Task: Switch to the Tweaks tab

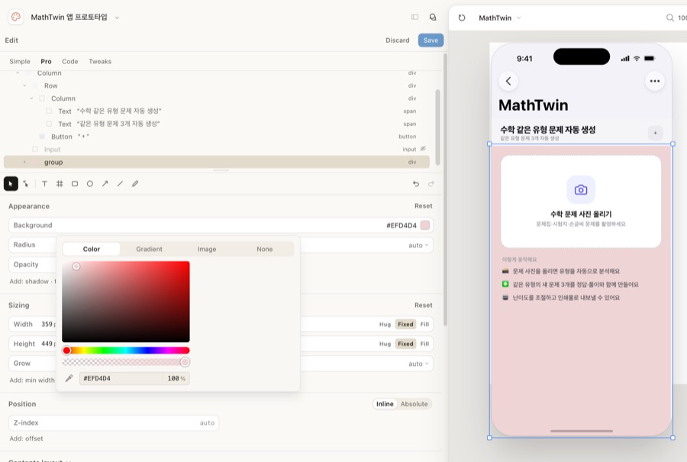Action: click(x=100, y=61)
